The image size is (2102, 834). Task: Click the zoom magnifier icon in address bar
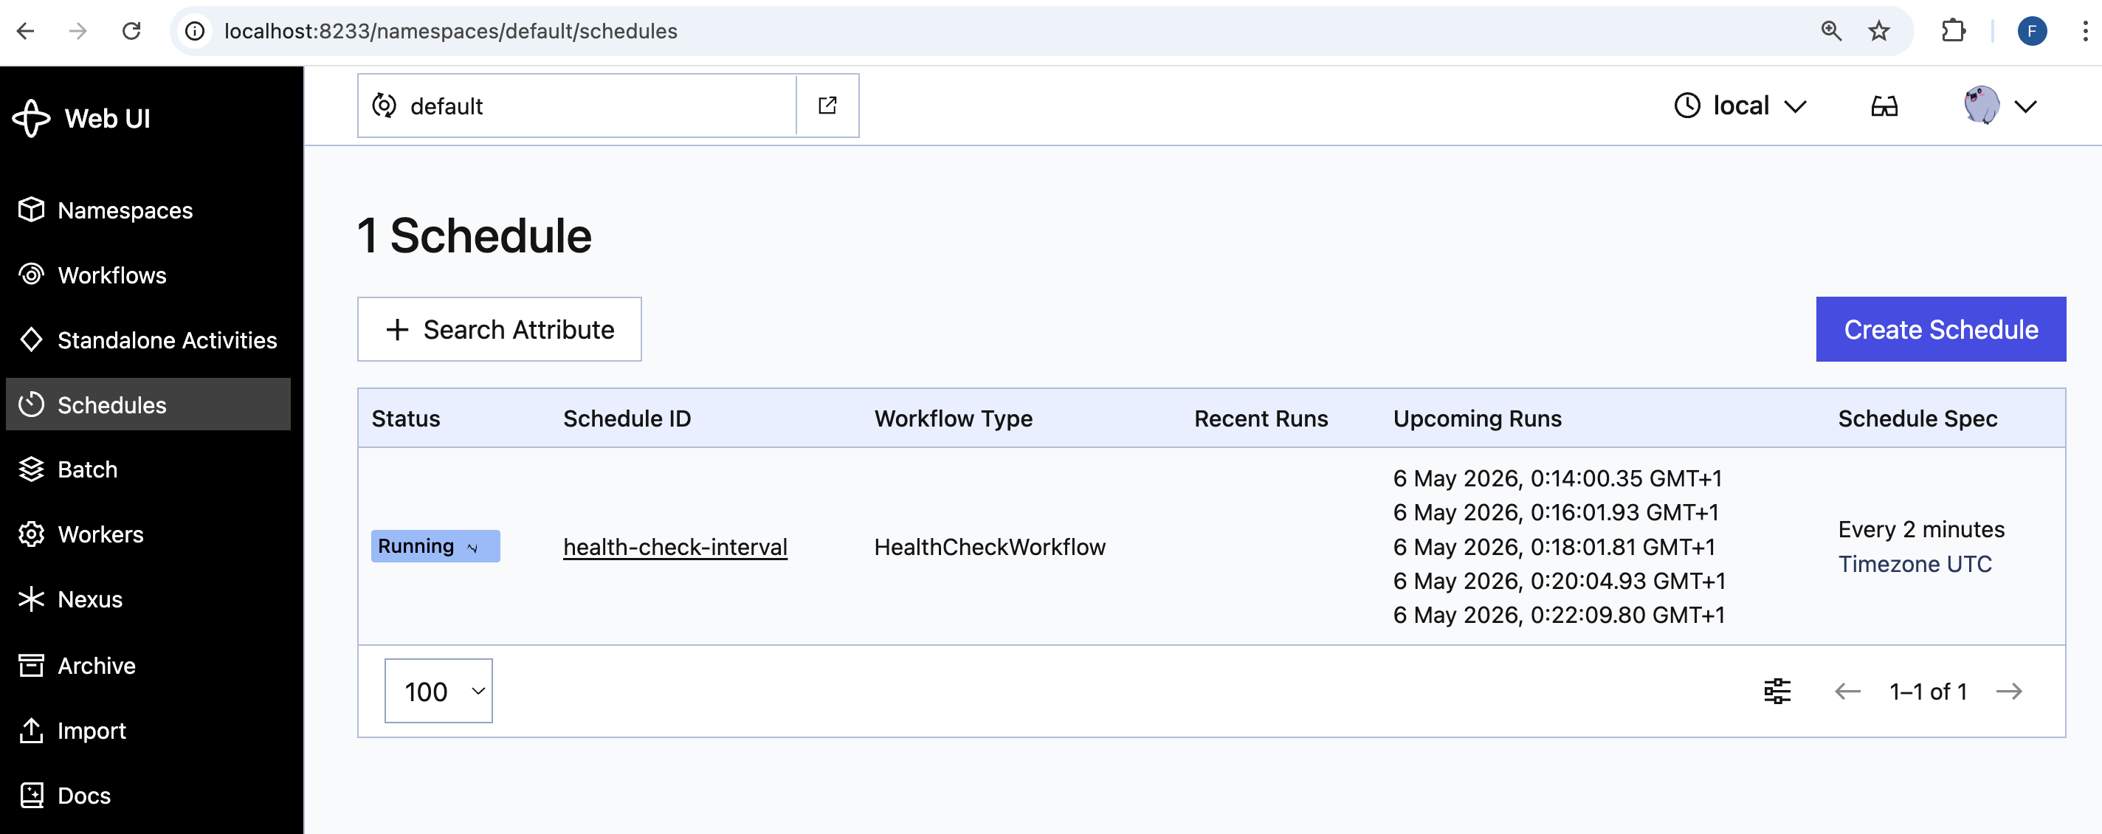1831,31
